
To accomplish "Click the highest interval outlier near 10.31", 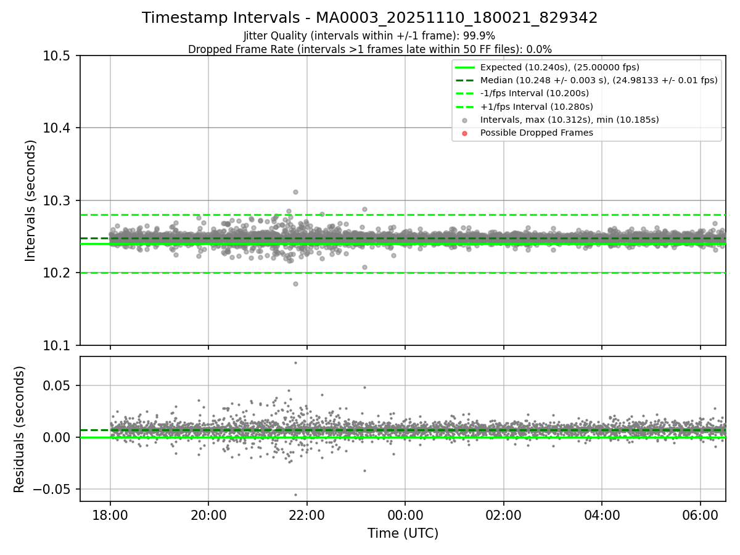I will pyautogui.click(x=295, y=192).
